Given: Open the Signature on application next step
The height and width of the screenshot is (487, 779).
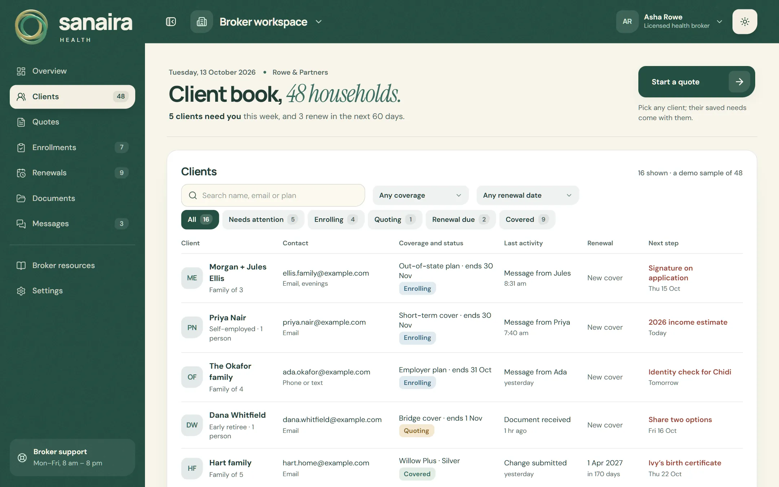Looking at the screenshot, I should [x=670, y=273].
